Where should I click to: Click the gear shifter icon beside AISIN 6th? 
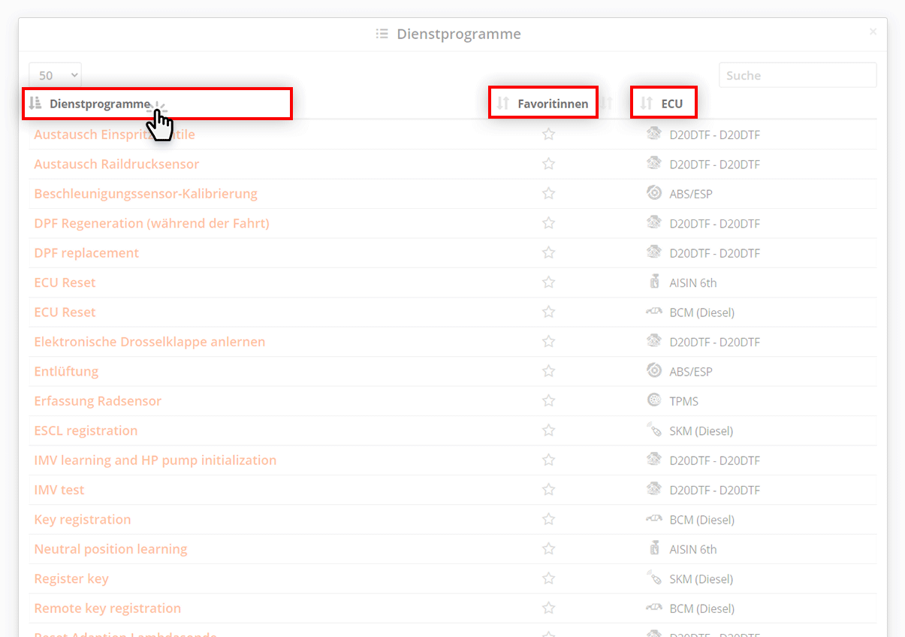(654, 282)
